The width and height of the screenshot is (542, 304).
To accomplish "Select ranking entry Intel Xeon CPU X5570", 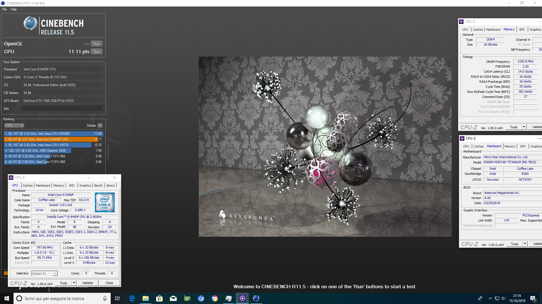I will (53, 145).
